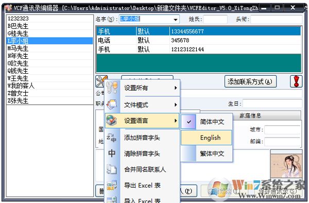Click 保存通讯录(S) button

coord(278,191)
